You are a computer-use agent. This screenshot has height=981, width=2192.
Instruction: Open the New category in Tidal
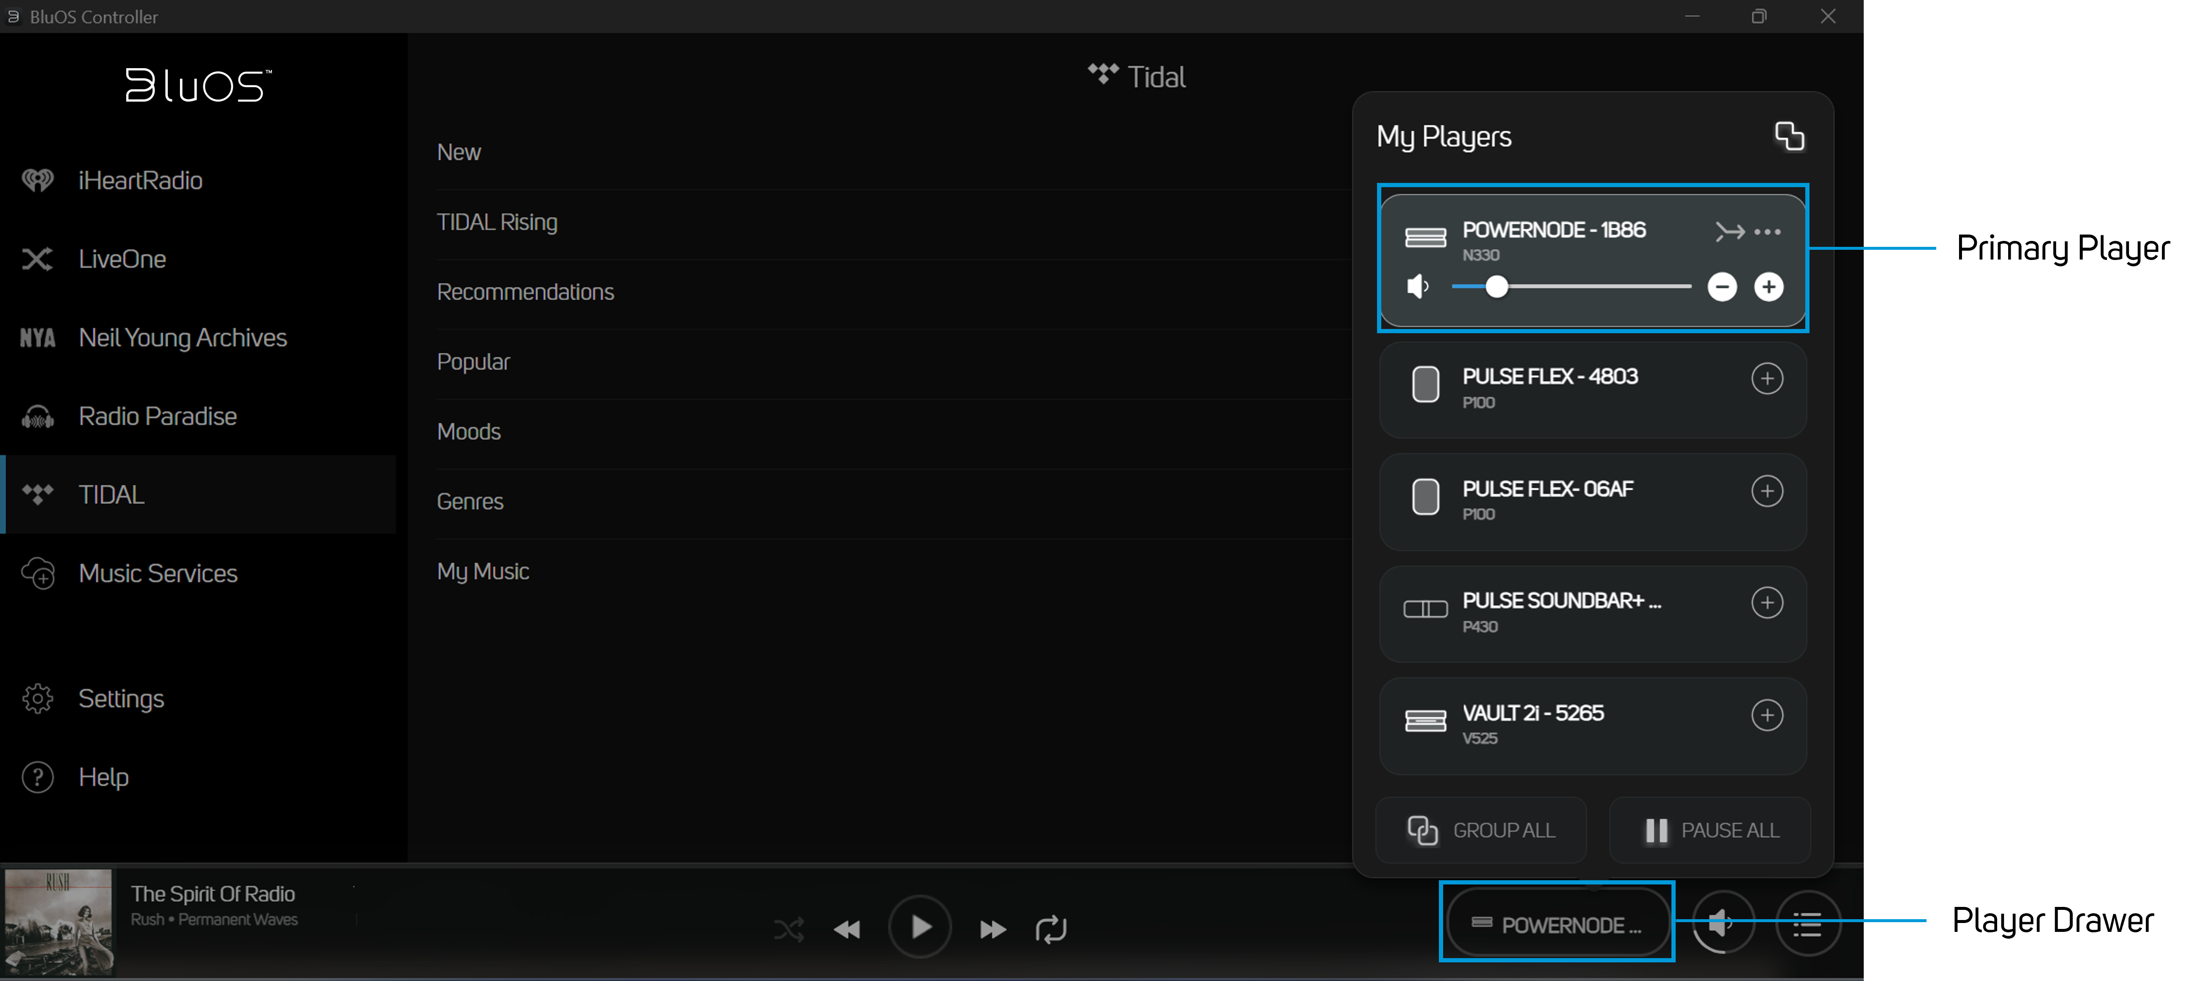(x=893, y=152)
